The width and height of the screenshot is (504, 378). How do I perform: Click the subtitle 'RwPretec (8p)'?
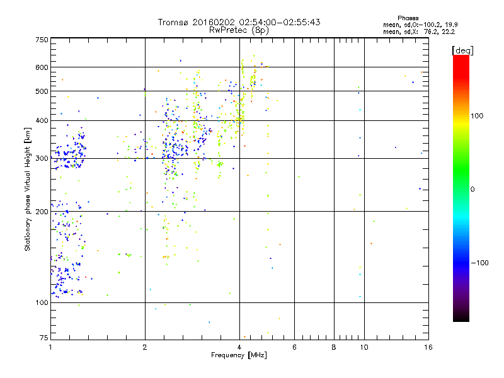239,30
